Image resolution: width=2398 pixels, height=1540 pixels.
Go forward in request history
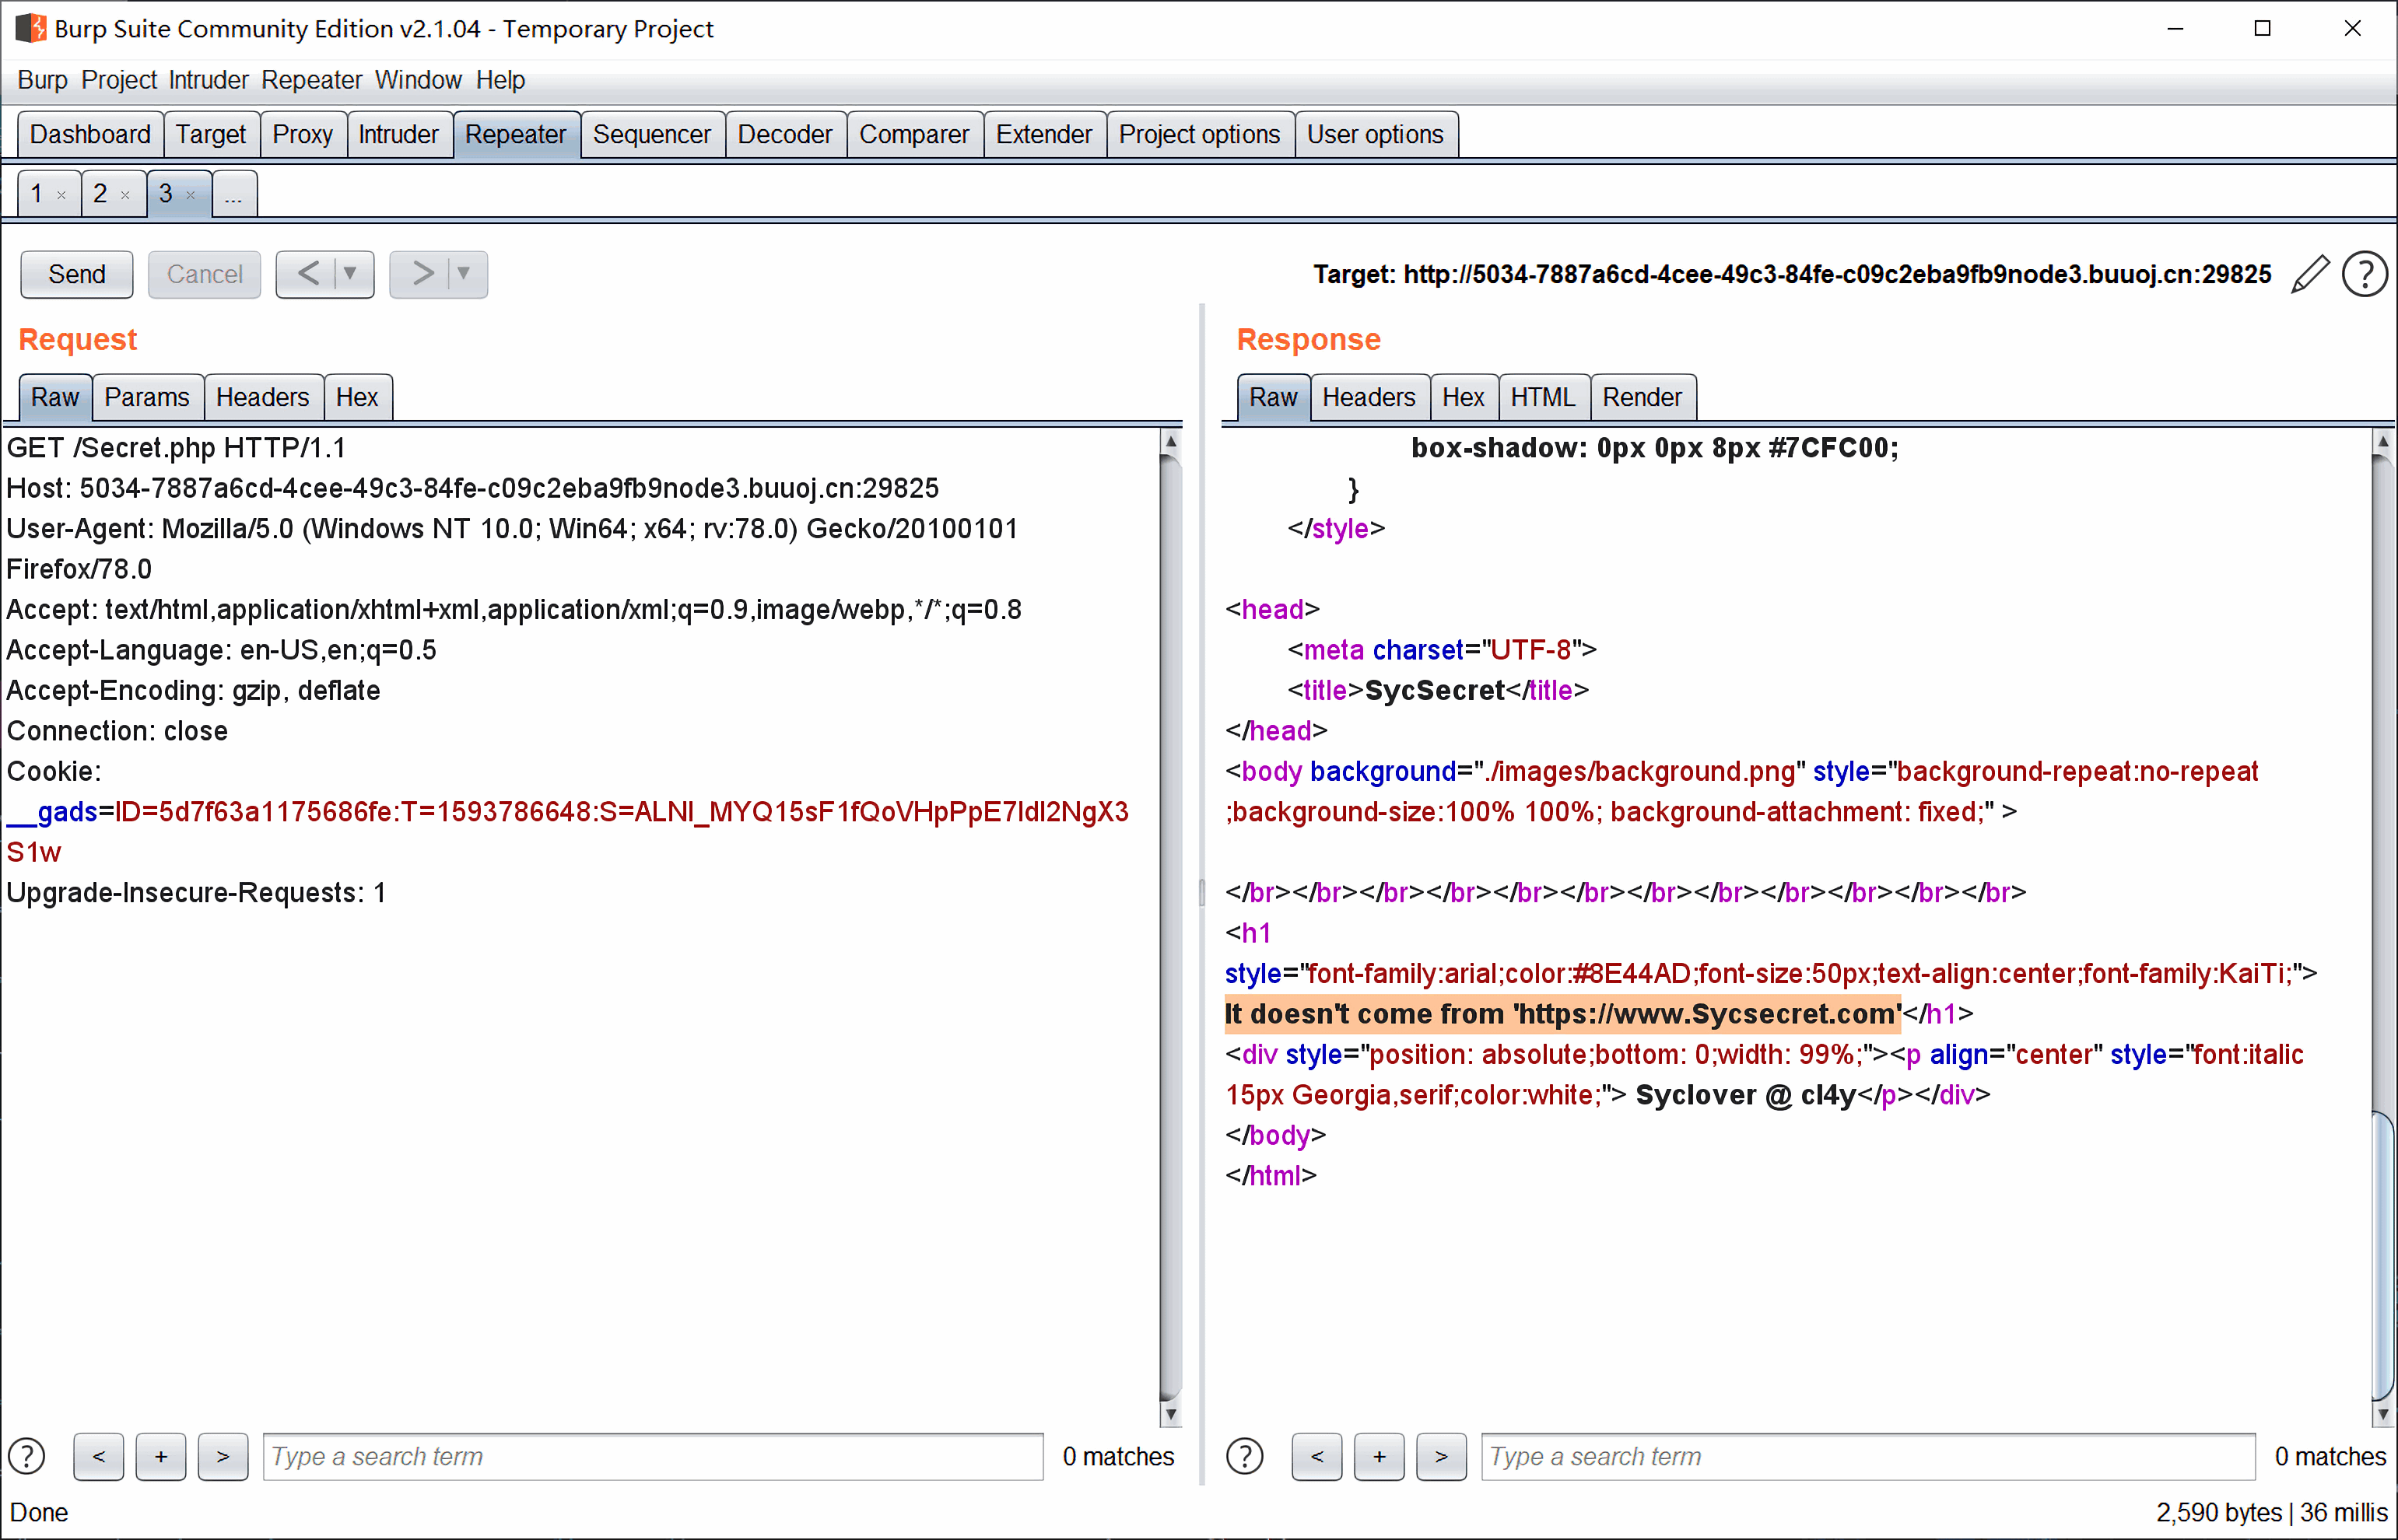[422, 273]
